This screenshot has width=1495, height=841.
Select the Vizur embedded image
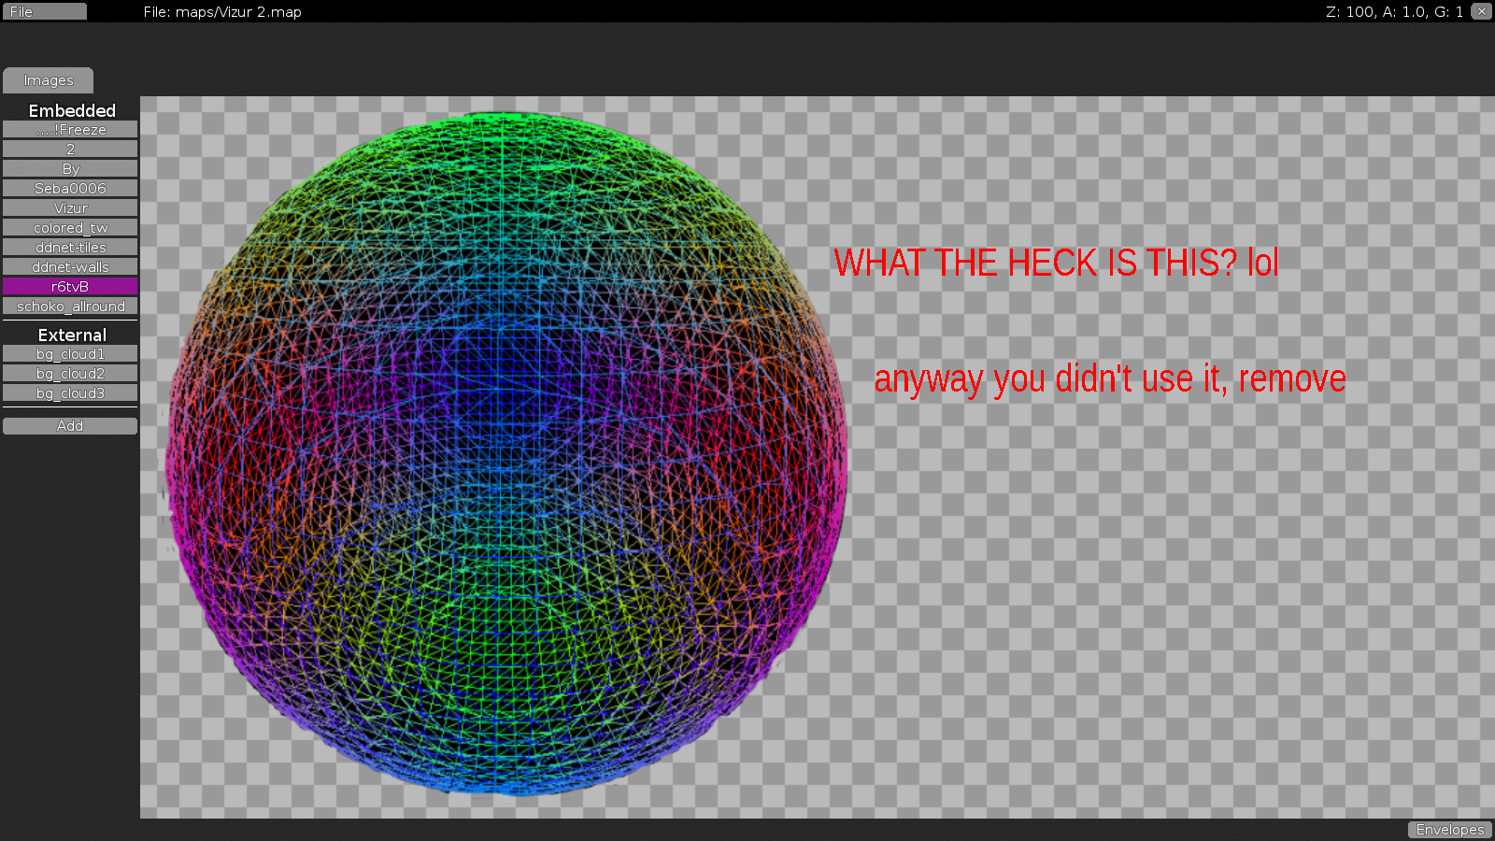(x=69, y=207)
